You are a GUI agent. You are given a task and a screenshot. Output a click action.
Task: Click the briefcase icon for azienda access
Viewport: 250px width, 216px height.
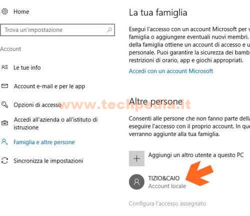(x=4, y=123)
